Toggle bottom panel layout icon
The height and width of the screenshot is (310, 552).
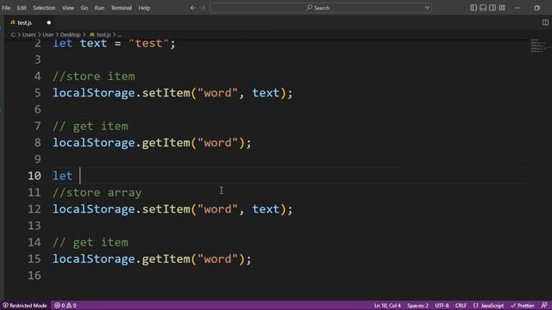point(483,8)
